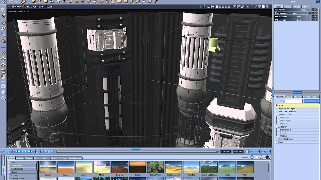
Task: Click the camera icon in left toolbar
Action: coord(3,86)
